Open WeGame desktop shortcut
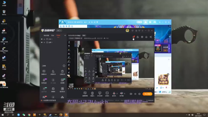This screenshot has width=208, height=117. point(4,22)
